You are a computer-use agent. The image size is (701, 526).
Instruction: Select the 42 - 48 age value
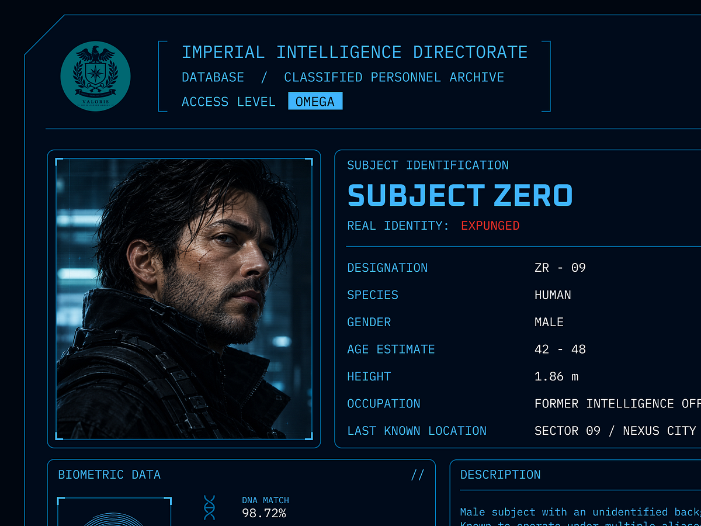click(x=560, y=349)
